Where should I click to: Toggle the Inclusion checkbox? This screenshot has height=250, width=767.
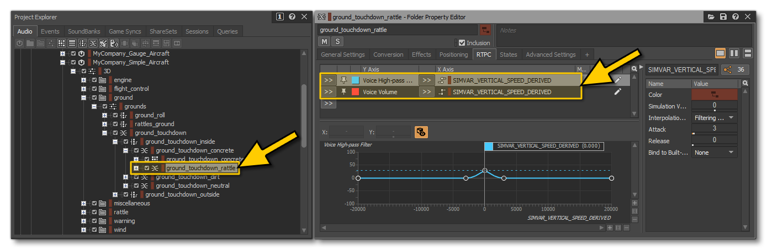click(462, 42)
